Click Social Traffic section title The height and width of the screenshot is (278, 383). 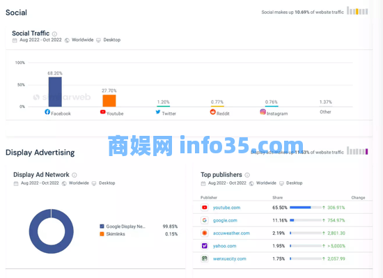coord(31,33)
